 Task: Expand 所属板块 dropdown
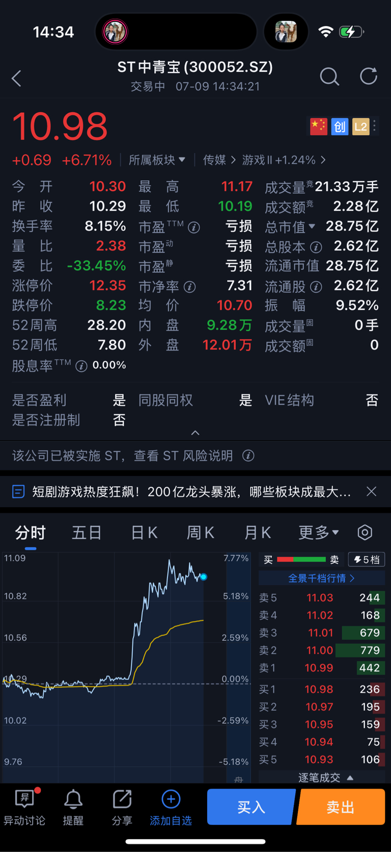click(157, 160)
